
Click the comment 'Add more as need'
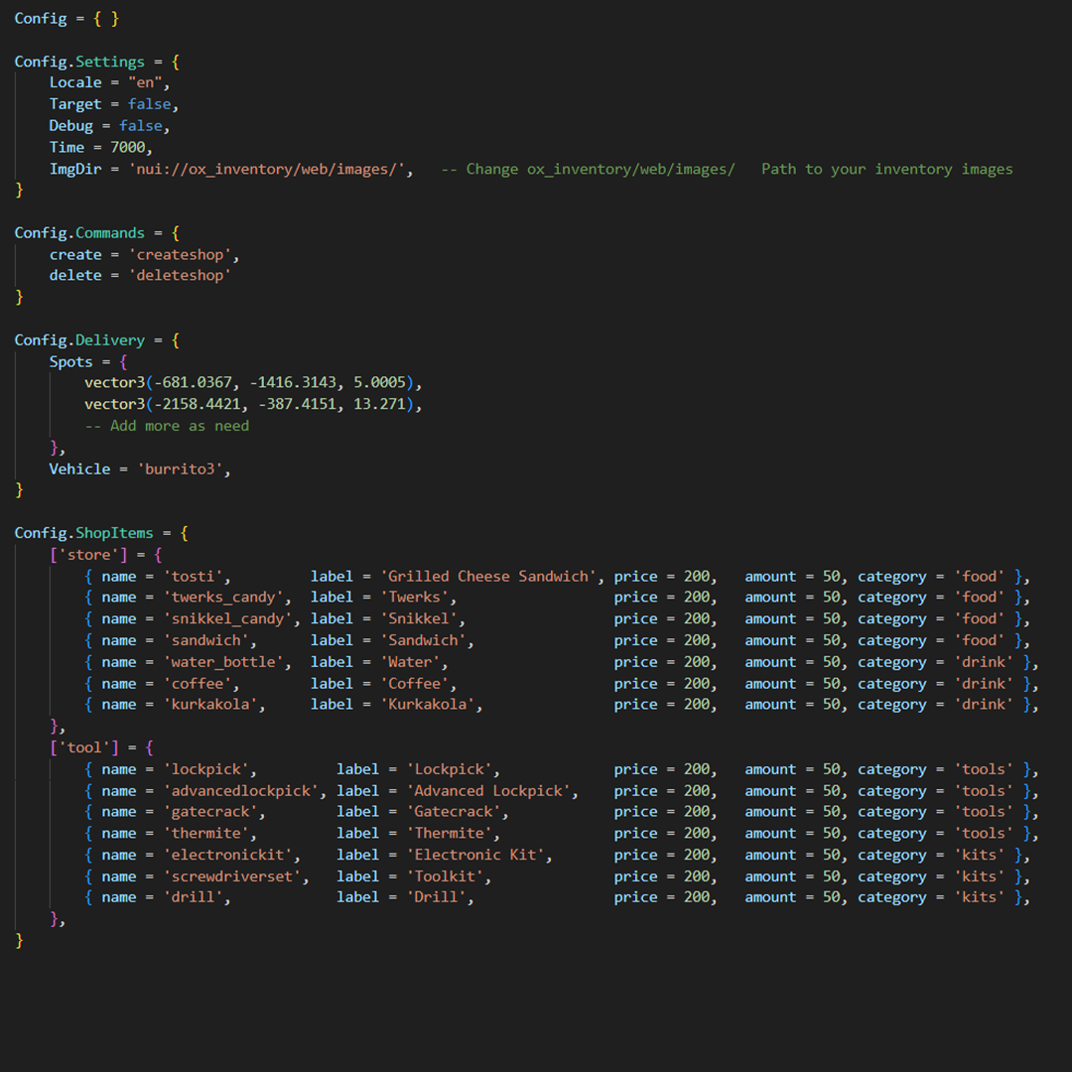(x=167, y=426)
